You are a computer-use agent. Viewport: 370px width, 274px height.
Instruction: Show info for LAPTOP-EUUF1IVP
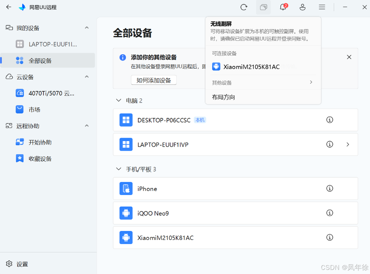coord(330,144)
